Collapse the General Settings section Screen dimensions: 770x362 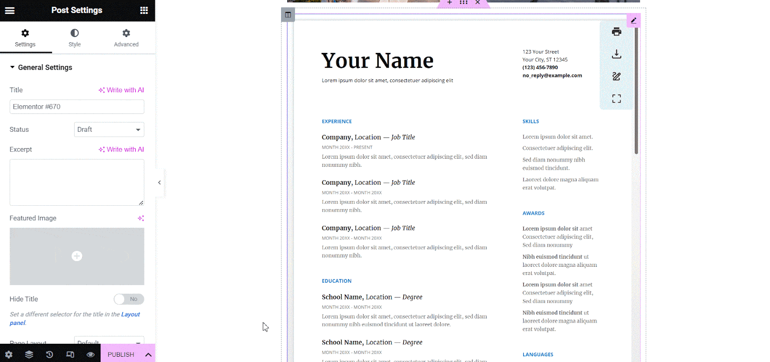click(x=41, y=67)
